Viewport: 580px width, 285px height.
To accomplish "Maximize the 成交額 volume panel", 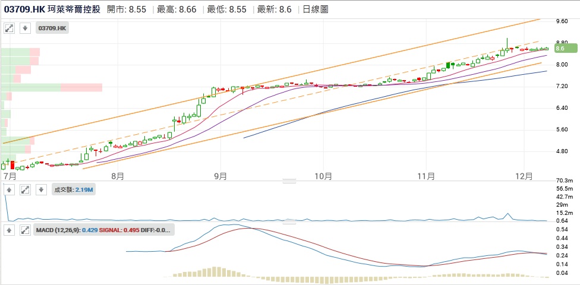I will point(25,189).
